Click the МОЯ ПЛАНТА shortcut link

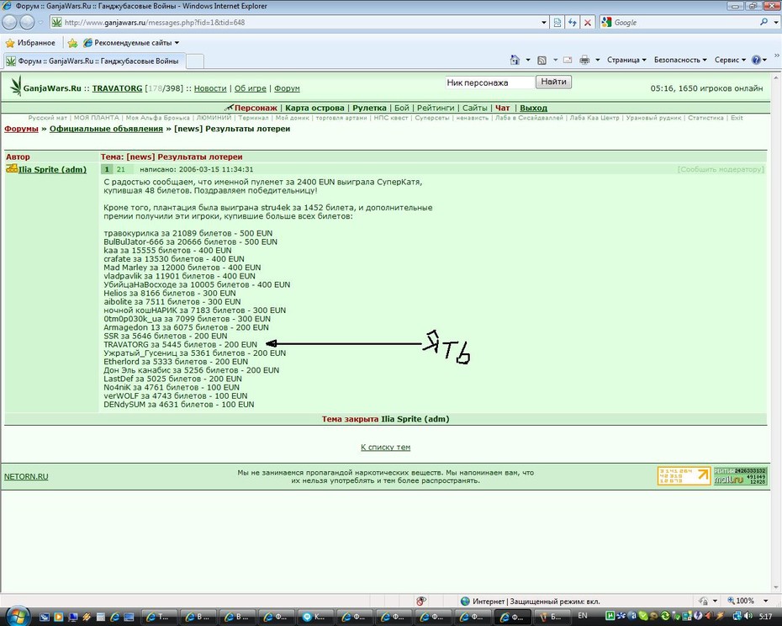pyautogui.click(x=96, y=118)
